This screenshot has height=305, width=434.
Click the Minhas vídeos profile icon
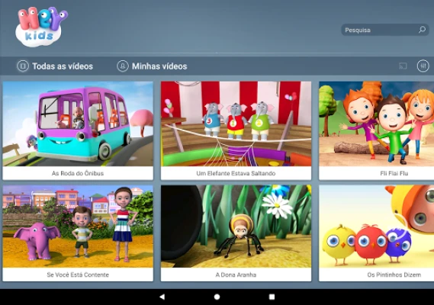(123, 66)
